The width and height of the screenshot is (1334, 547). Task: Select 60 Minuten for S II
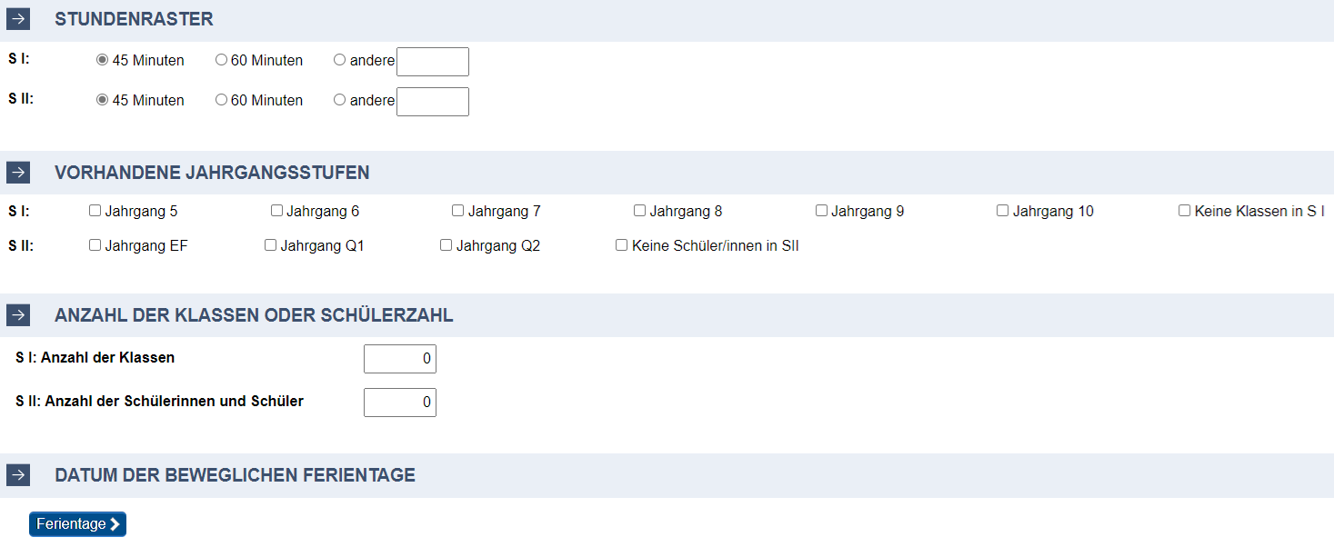tap(221, 100)
